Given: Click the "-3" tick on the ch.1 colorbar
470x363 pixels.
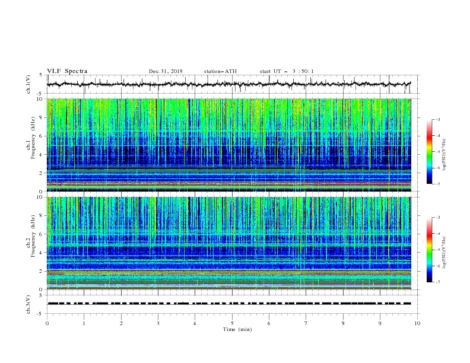Looking at the screenshot, I should (x=437, y=119).
